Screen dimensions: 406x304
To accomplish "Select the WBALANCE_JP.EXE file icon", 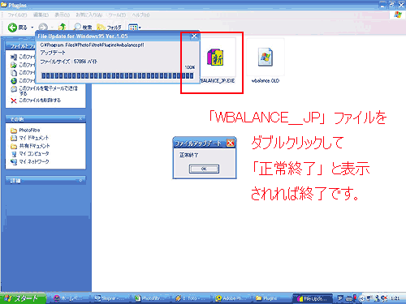I will click(215, 58).
